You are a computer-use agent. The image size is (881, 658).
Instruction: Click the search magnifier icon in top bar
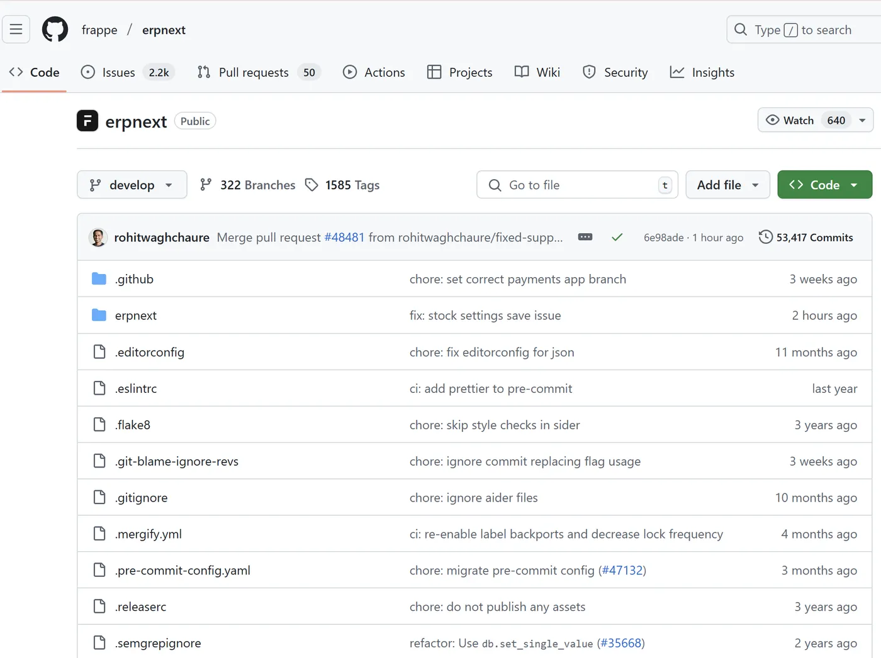741,30
